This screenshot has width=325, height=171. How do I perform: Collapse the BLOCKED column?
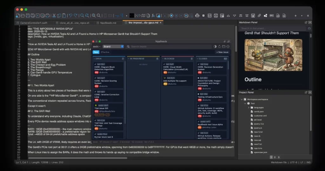[163, 59]
